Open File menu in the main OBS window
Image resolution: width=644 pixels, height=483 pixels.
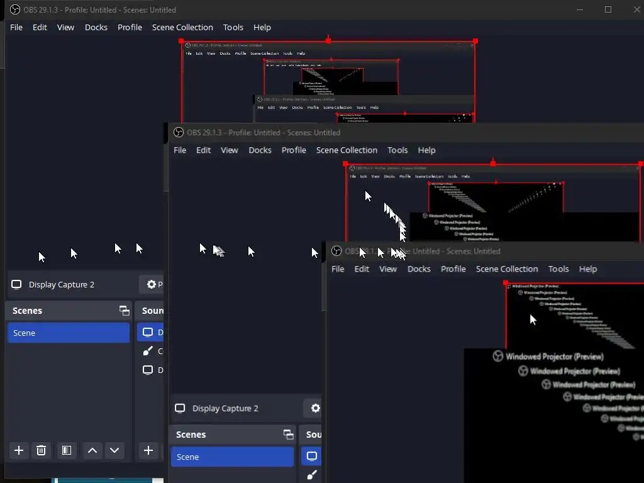[x=16, y=27]
